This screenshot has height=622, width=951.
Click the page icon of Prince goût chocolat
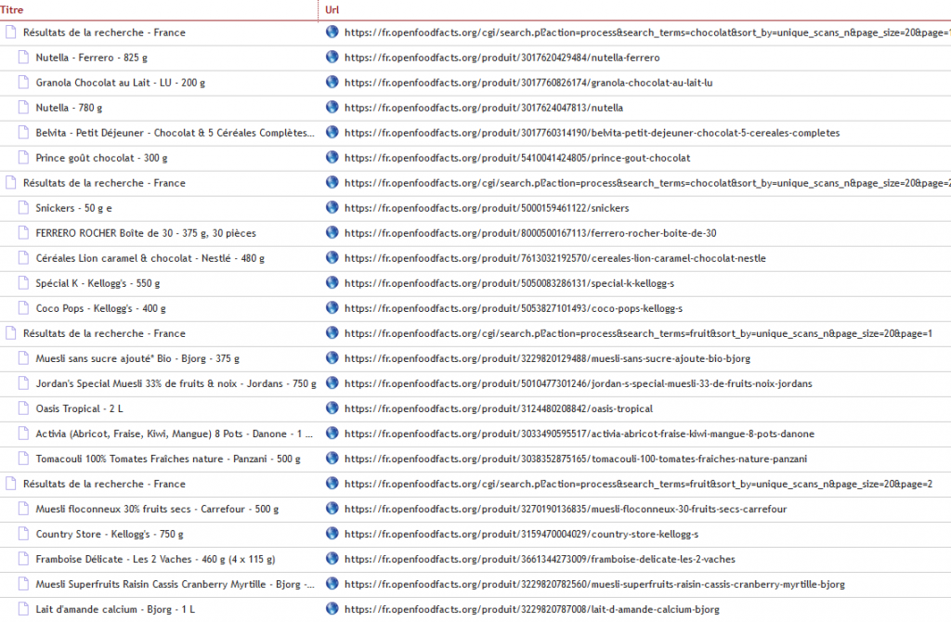tap(23, 158)
